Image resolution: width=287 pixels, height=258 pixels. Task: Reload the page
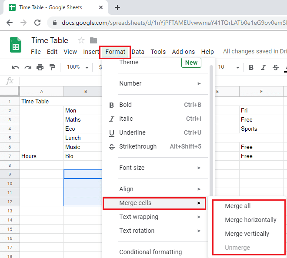37,23
